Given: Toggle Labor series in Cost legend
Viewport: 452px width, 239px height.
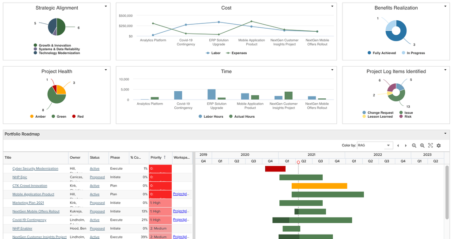Looking at the screenshot, I should coord(213,53).
